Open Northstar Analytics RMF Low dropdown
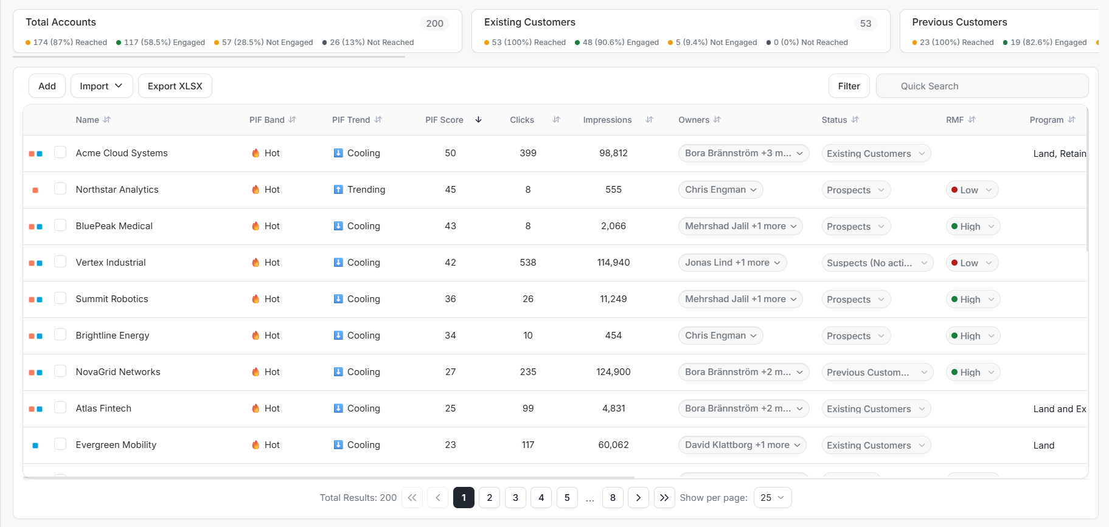This screenshot has height=527, width=1109. pyautogui.click(x=972, y=190)
